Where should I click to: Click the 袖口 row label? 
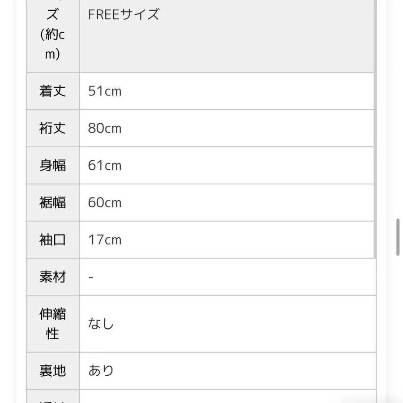(x=53, y=240)
